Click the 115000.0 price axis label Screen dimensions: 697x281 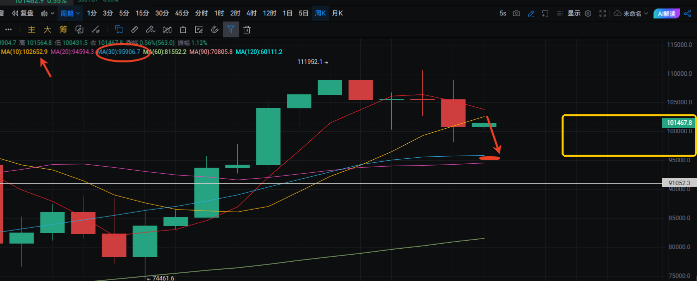[681, 45]
